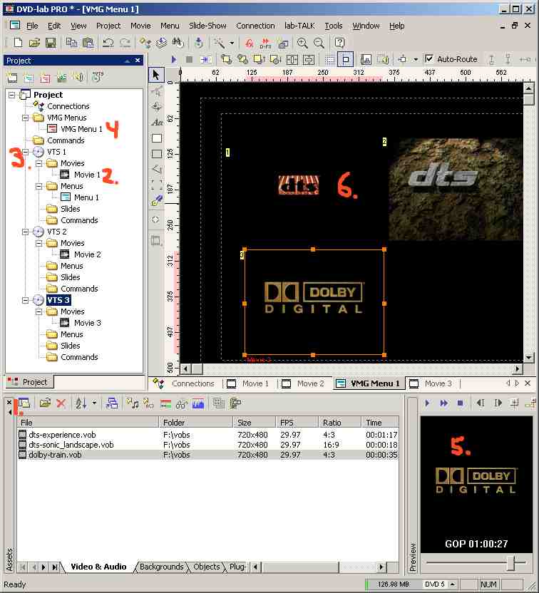Select Connections in project tree
The width and height of the screenshot is (539, 593).
tap(68, 106)
